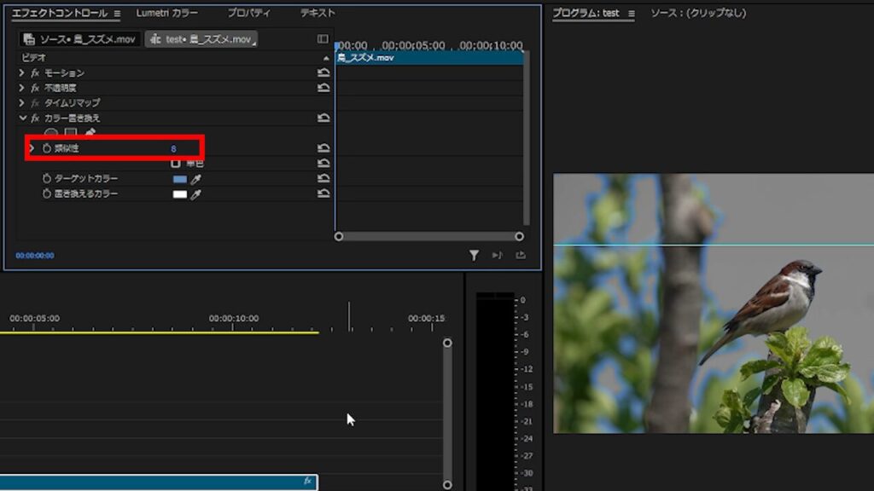874x491 pixels.
Task: Collapse the ビデオ section arrow
Action: click(326, 58)
